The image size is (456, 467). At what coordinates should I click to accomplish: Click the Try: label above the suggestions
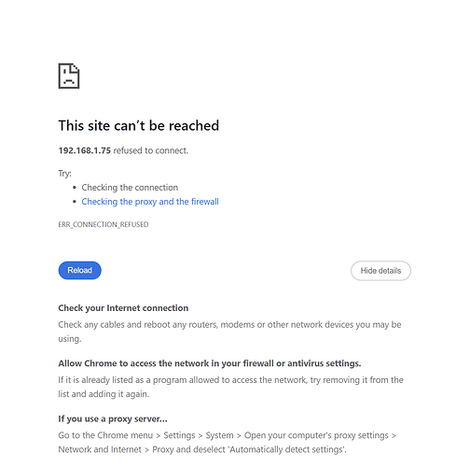coord(64,174)
